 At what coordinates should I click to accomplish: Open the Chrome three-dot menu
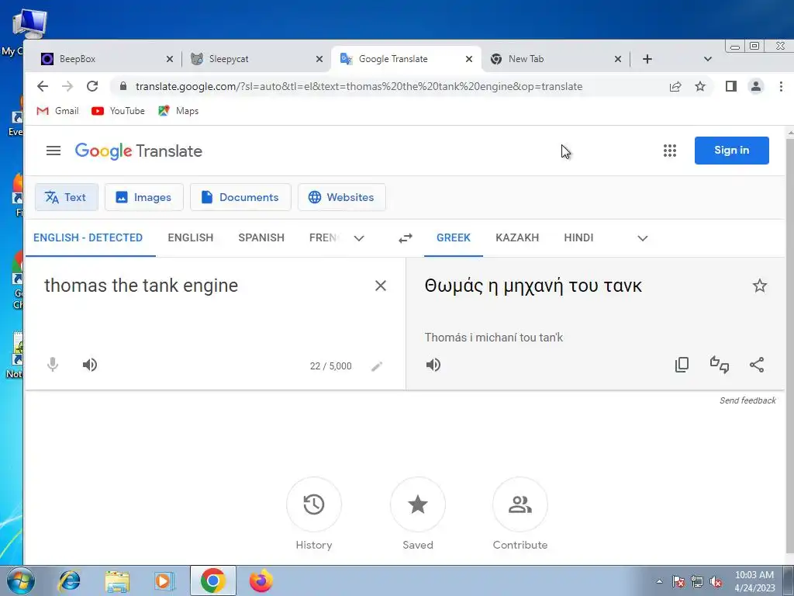(781, 86)
